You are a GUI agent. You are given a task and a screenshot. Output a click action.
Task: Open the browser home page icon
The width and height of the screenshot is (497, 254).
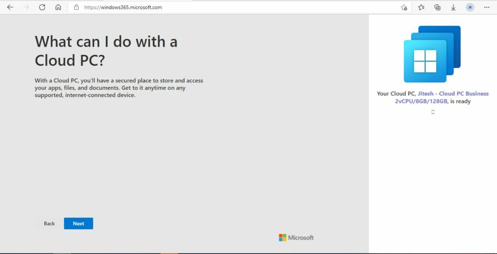point(58,7)
